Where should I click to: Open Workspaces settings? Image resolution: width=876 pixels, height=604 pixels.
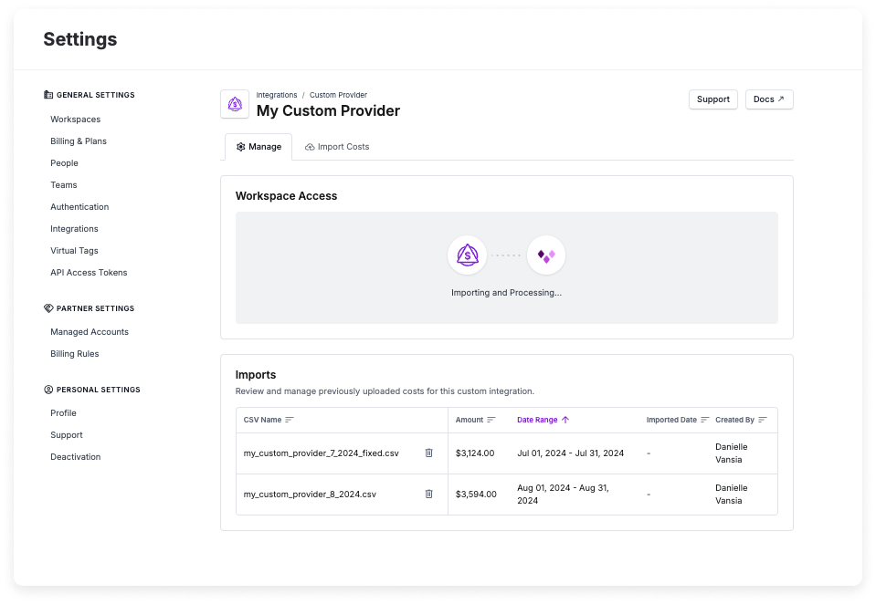tap(76, 120)
